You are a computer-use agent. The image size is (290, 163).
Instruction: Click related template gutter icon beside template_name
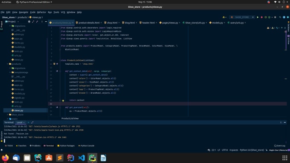coord(54,64)
